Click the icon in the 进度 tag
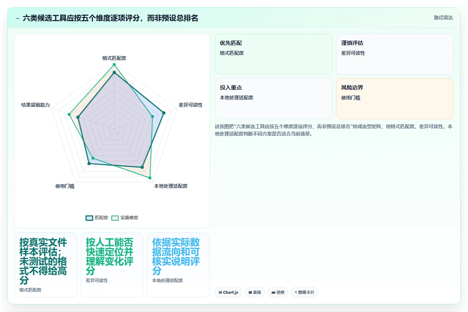This screenshot has height=312, width=468. pos(273,292)
